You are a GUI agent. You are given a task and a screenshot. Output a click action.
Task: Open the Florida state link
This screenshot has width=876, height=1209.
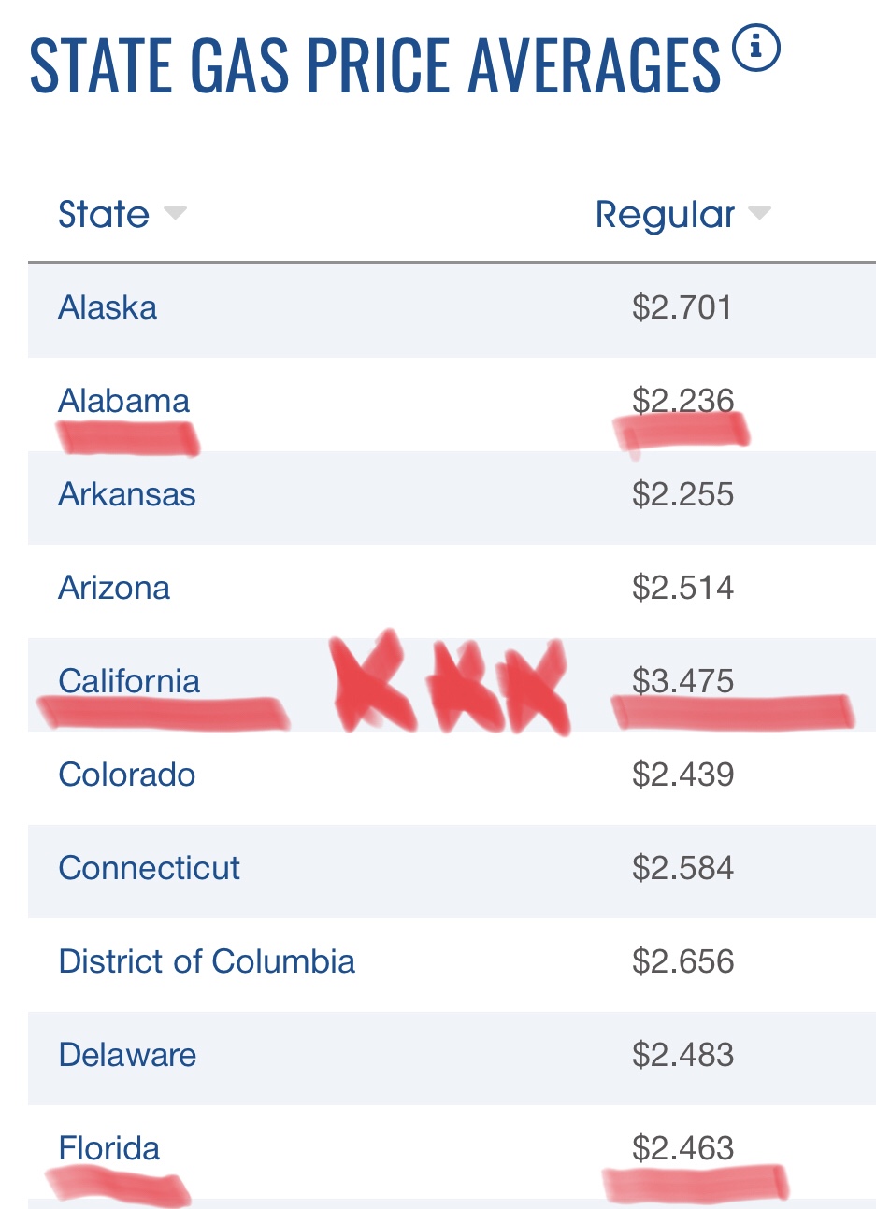tap(109, 1148)
